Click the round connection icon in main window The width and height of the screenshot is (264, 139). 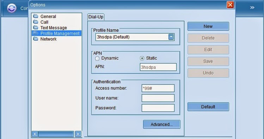(x=12, y=8)
